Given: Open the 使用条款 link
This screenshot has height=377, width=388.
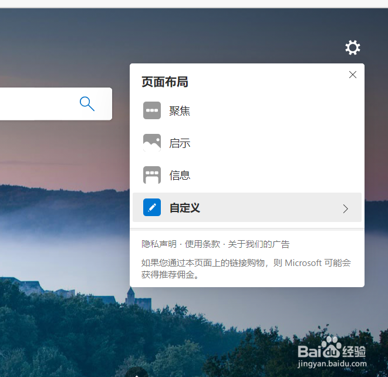Looking at the screenshot, I should coord(203,244).
